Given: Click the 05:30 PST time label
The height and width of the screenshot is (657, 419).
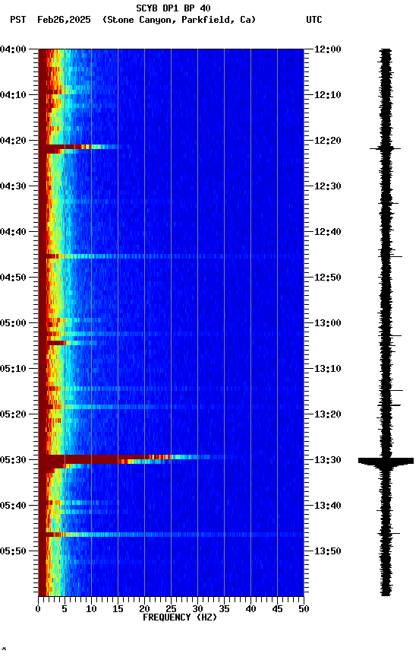Looking at the screenshot, I should tap(13, 461).
